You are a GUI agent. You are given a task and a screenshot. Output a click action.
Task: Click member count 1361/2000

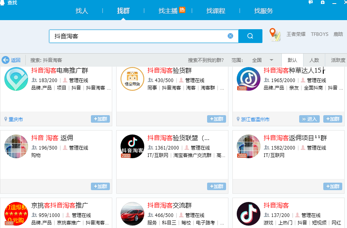167,148
